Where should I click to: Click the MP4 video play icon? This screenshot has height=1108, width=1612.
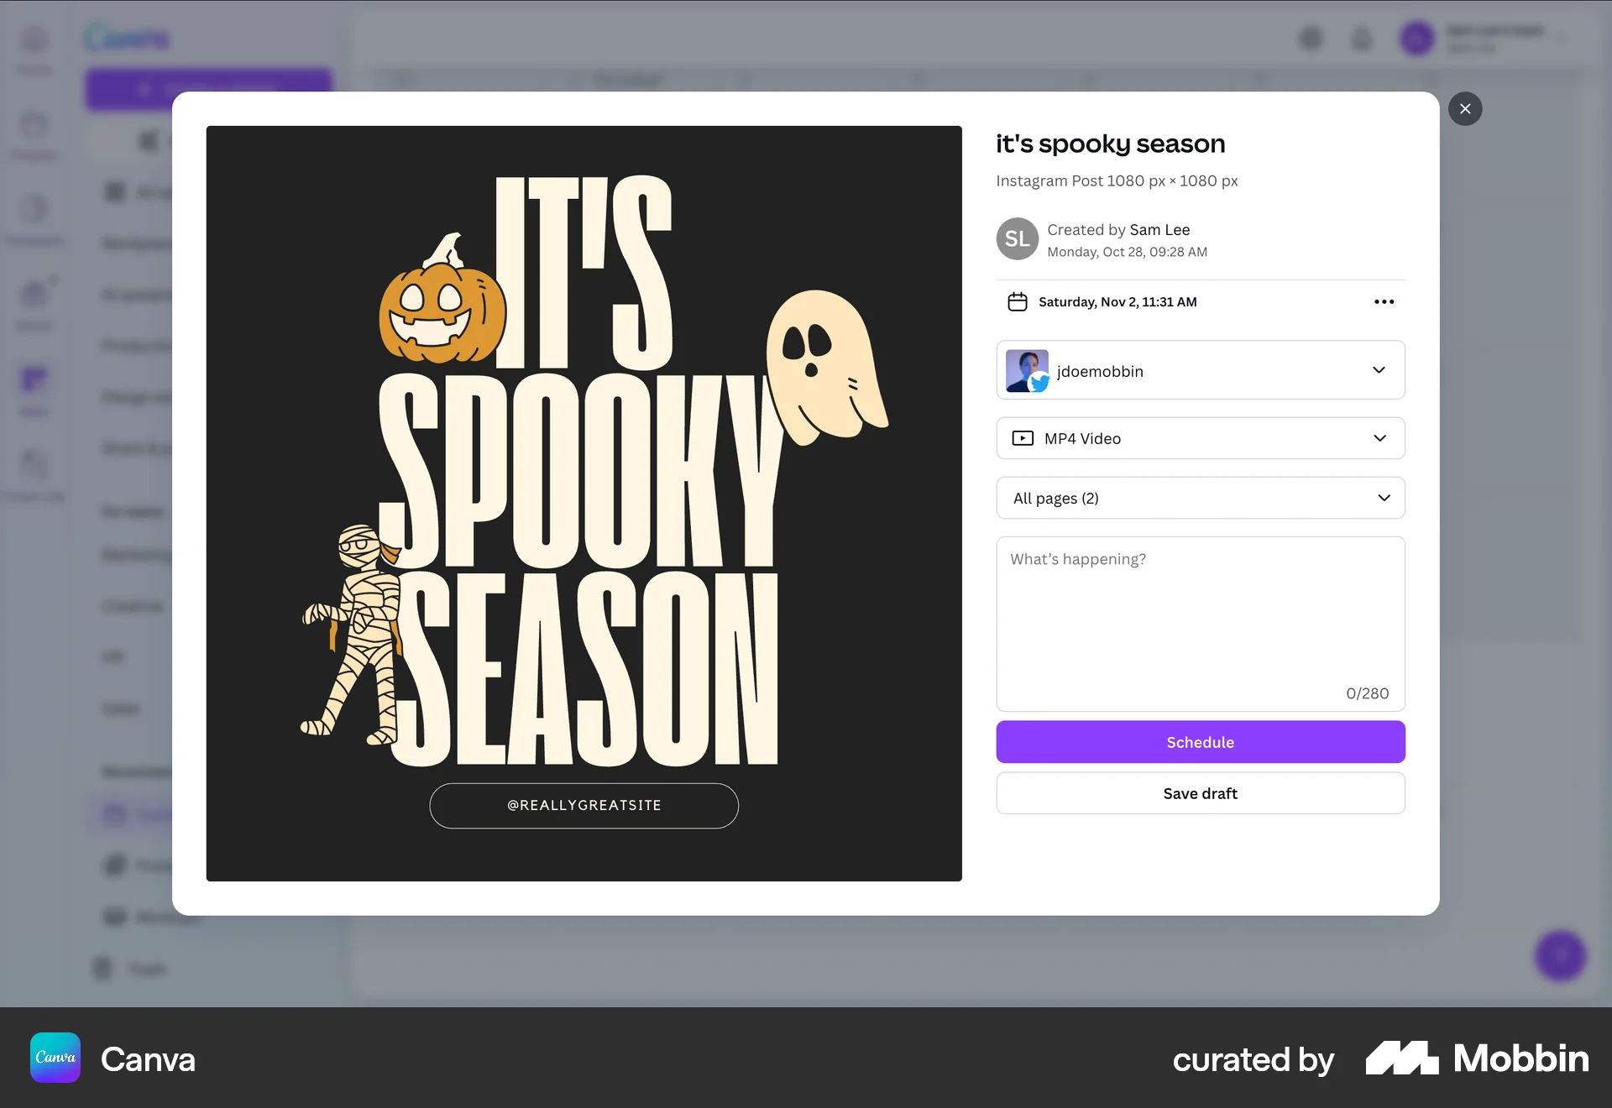click(x=1021, y=438)
